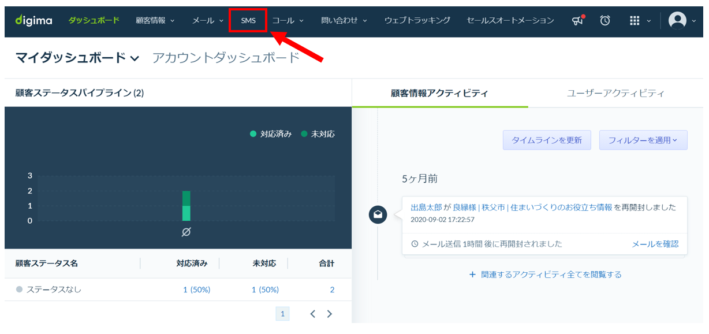Go to next page arrow in pagination

tap(330, 314)
